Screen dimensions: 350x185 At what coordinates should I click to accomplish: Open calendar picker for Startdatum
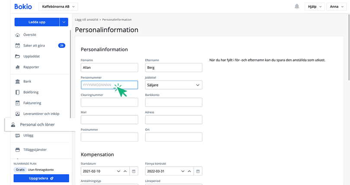pos(134,171)
